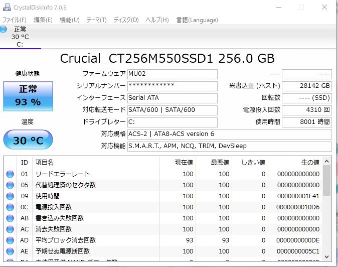Open the ヘルプ(H) menu

[x=157, y=20]
